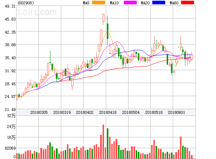Click the 31.92 price axis label

pyautogui.click(x=10, y=71)
